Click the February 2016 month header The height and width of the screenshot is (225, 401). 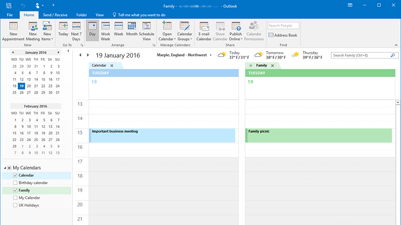point(36,106)
